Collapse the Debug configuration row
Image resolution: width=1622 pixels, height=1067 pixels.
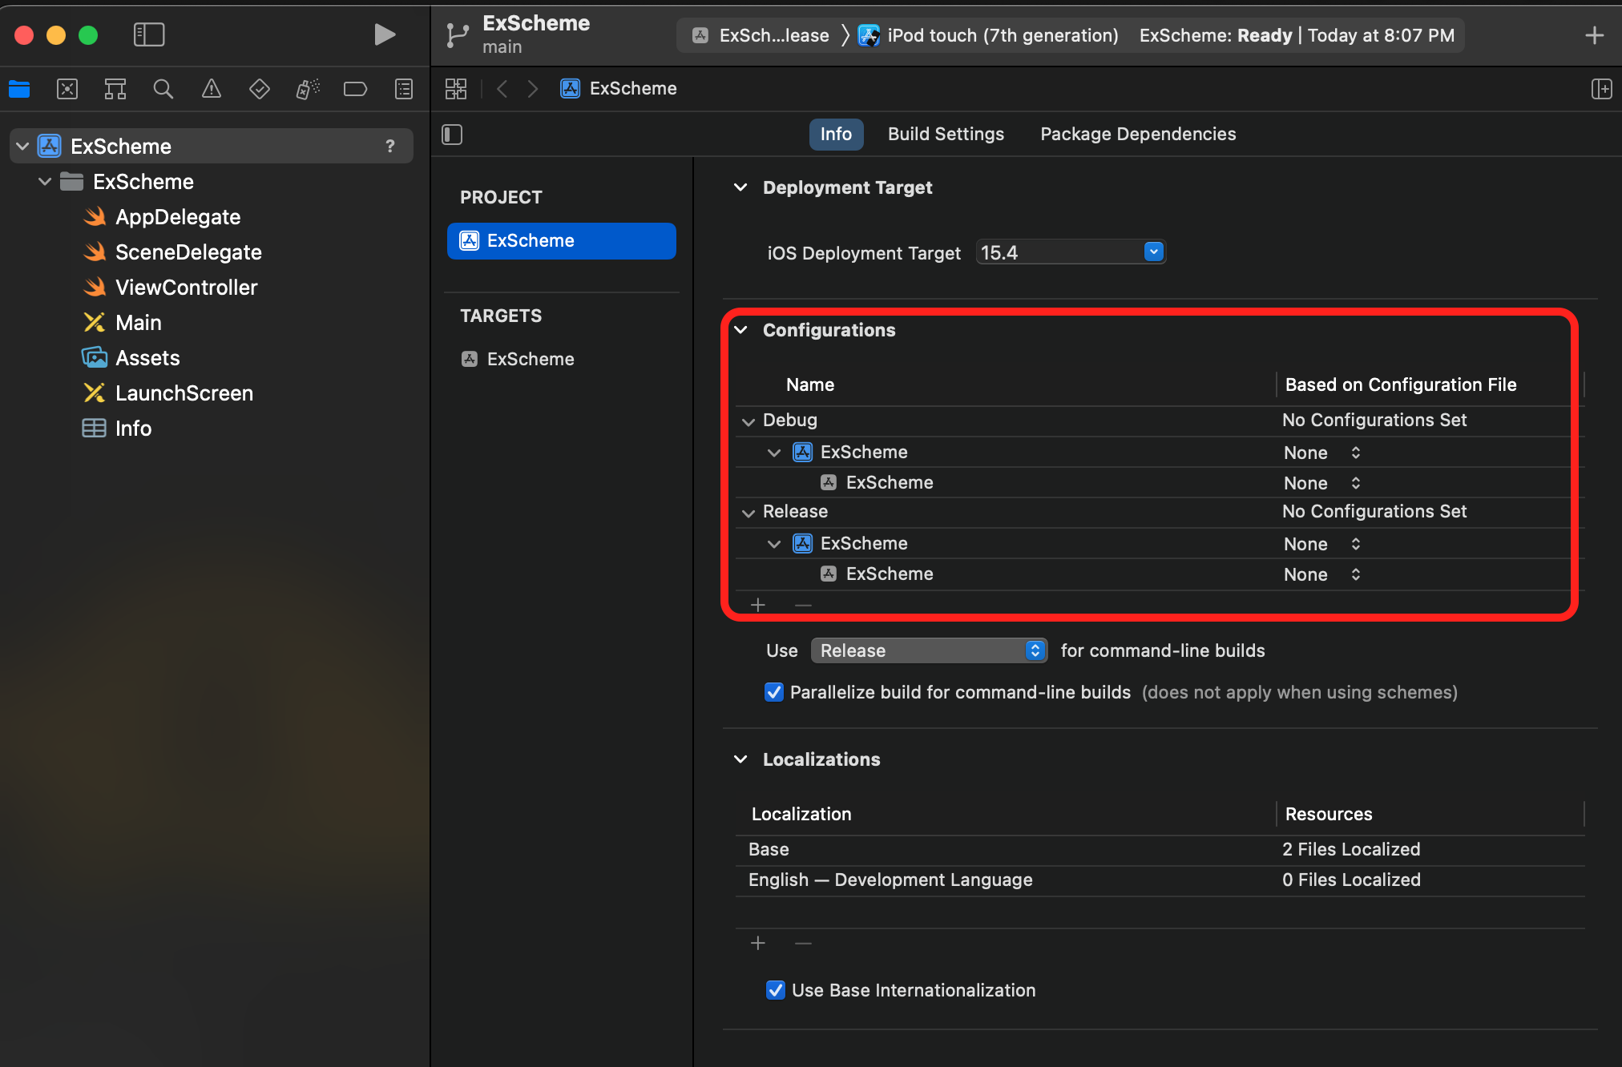click(x=748, y=421)
